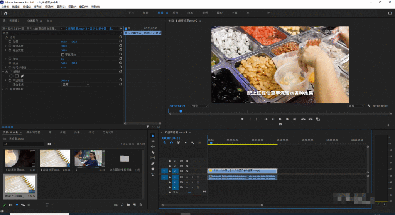Toggle the V3 track lock
The width and height of the screenshot is (395, 215).
pyautogui.click(x=170, y=161)
